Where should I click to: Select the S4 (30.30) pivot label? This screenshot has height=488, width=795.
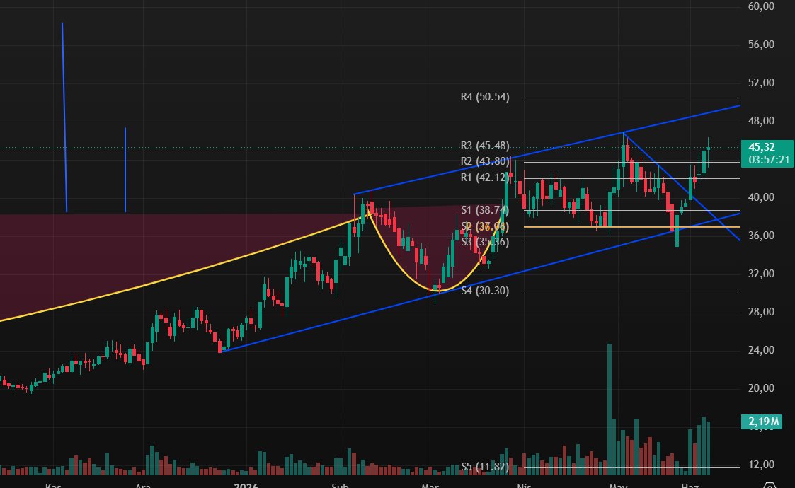pos(485,291)
